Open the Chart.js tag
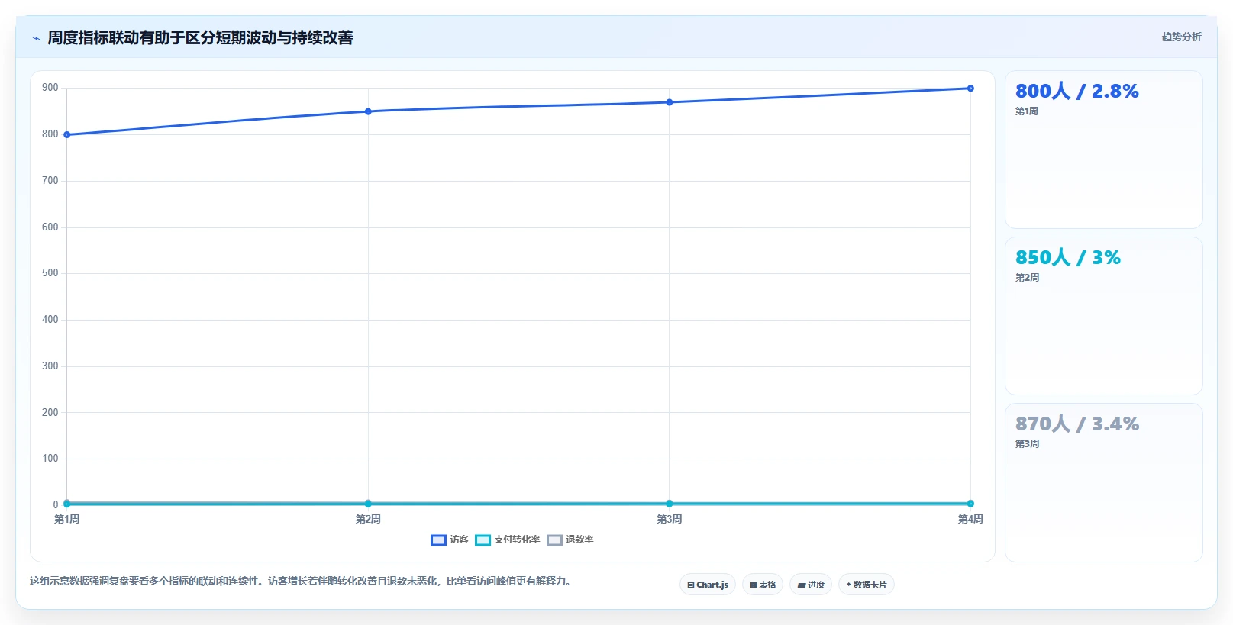Image resolution: width=1233 pixels, height=625 pixels. tap(708, 585)
